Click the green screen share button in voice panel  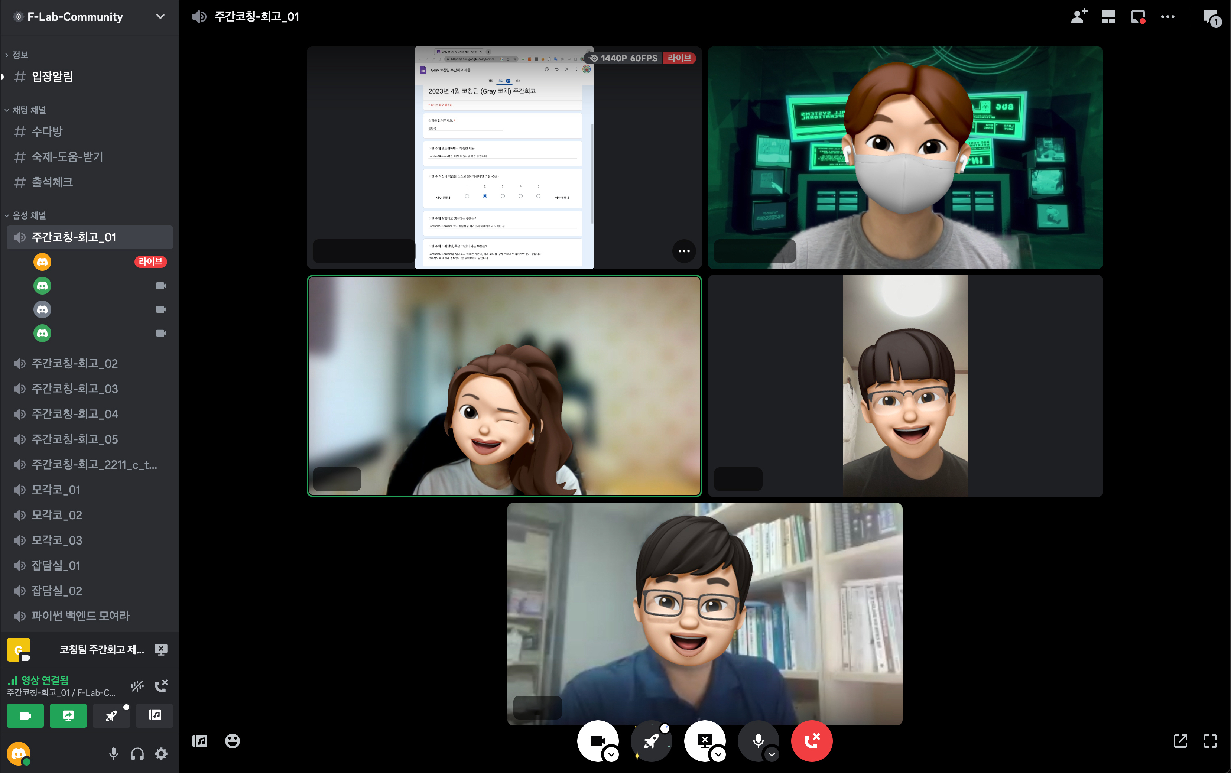click(x=68, y=715)
